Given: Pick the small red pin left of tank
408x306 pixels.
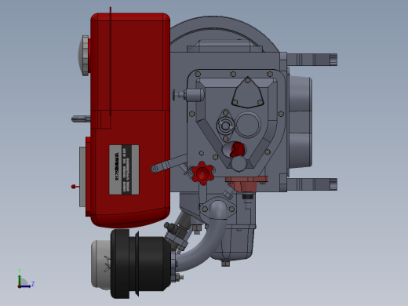Looking at the screenshot, I should 75,187.
